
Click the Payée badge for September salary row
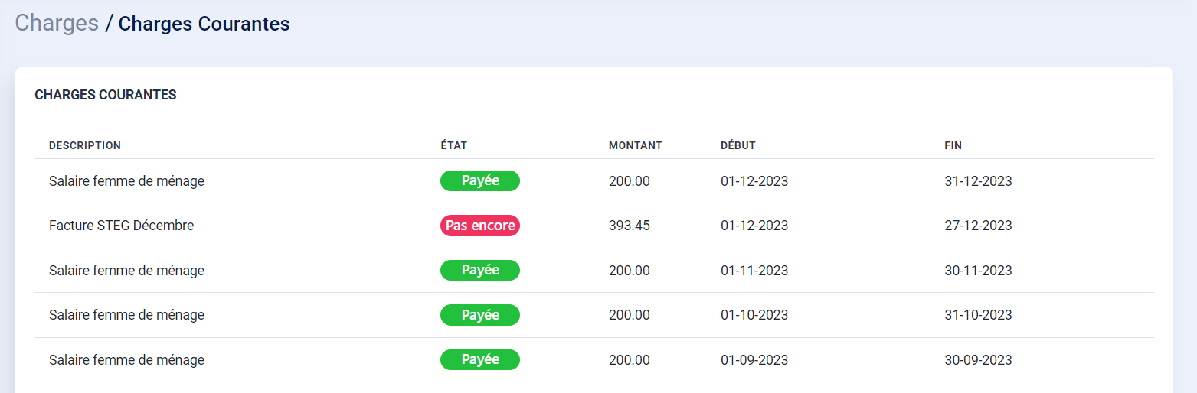coord(480,359)
